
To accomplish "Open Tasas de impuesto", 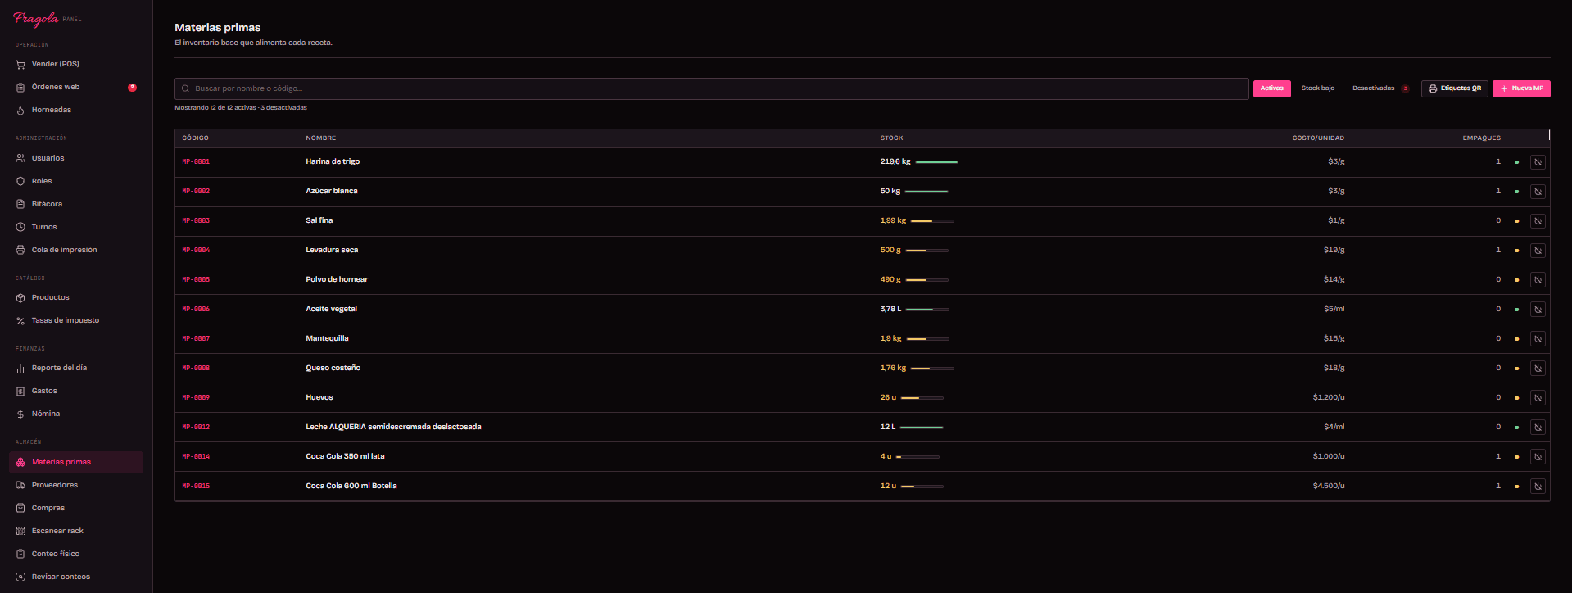I will [x=75, y=320].
